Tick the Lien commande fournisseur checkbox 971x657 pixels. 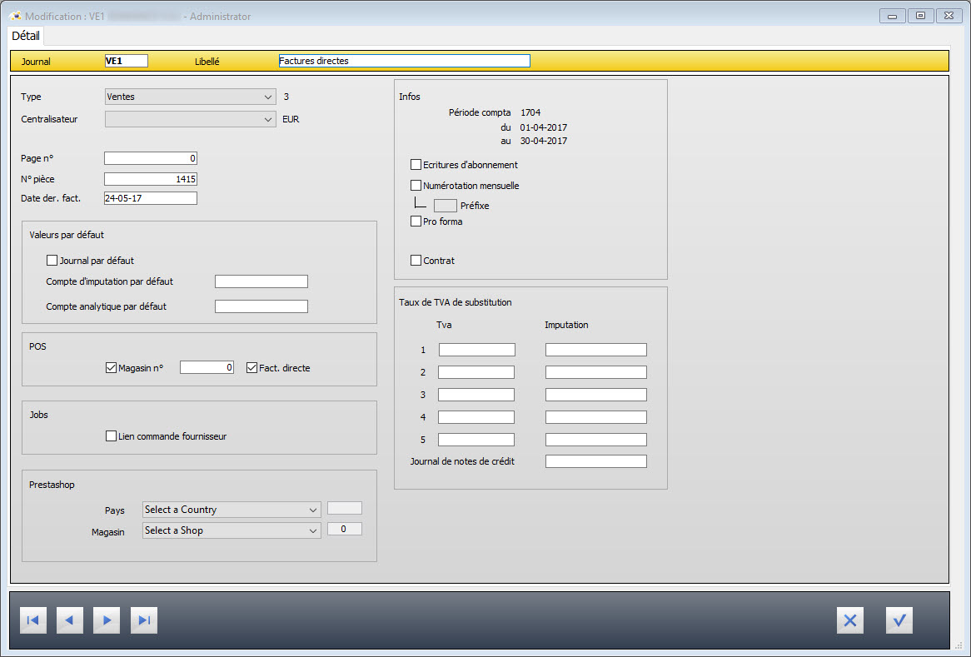pyautogui.click(x=112, y=436)
